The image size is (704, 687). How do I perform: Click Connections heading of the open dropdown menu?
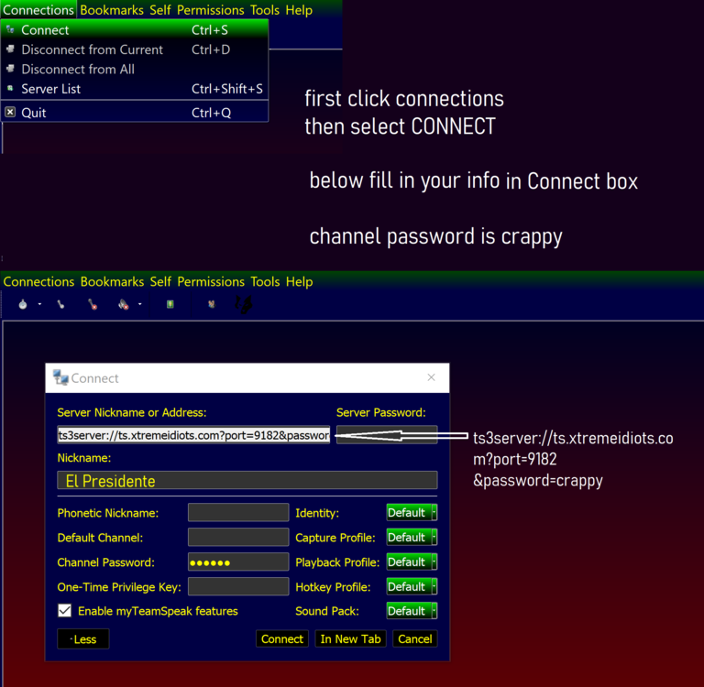(x=38, y=10)
